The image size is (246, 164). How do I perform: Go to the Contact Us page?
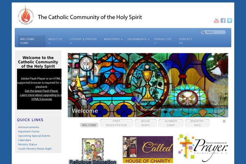[185, 41]
